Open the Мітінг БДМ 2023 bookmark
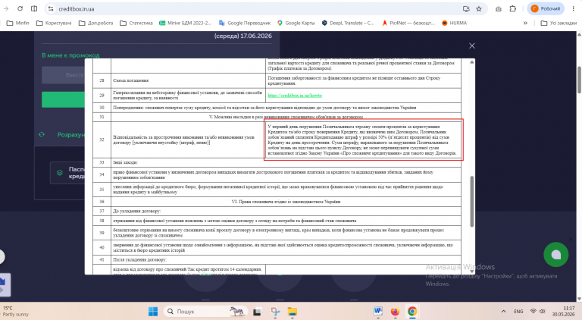 pos(185,23)
